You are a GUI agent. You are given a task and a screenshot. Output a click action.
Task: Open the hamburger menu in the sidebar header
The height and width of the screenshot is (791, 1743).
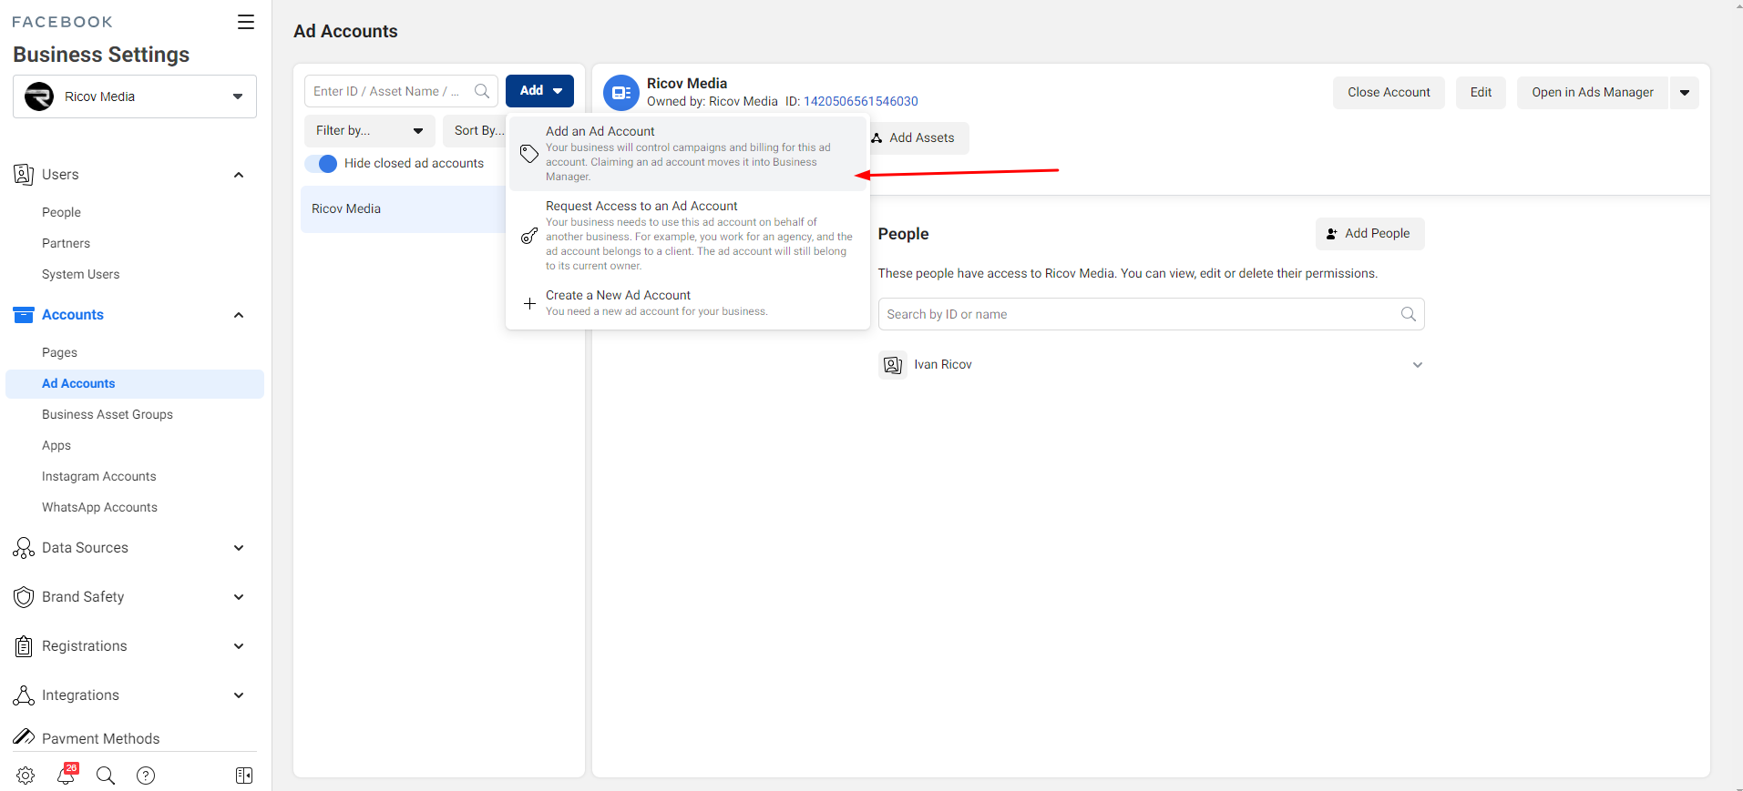click(x=246, y=22)
